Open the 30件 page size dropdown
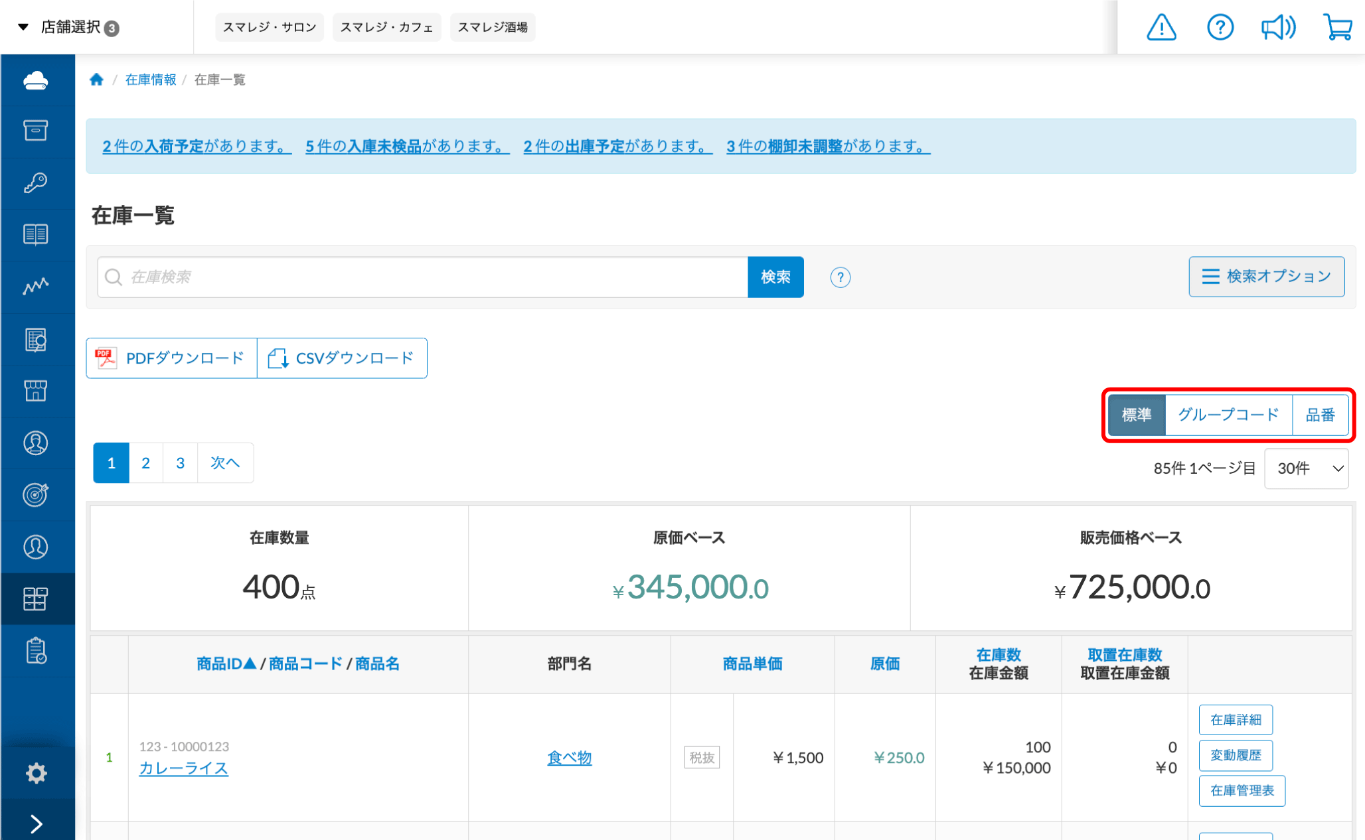Image resolution: width=1365 pixels, height=840 pixels. 1305,468
